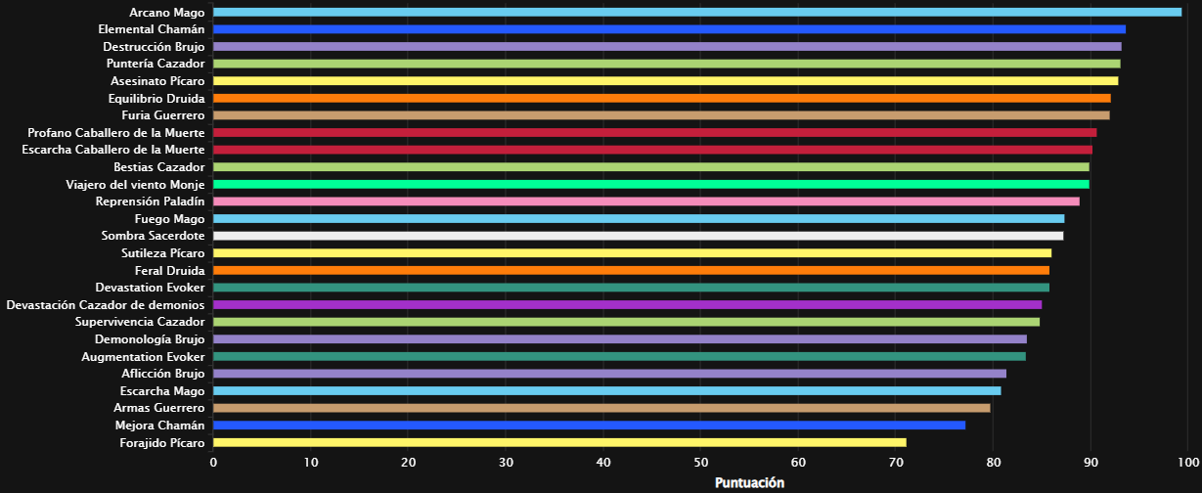Click the pink Reprensión Paladín bar
The image size is (1202, 493).
(x=646, y=202)
